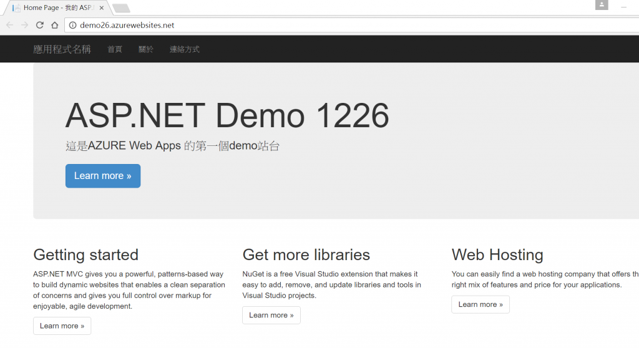Click the browser back arrow
Image resolution: width=639 pixels, height=348 pixels.
(10, 26)
